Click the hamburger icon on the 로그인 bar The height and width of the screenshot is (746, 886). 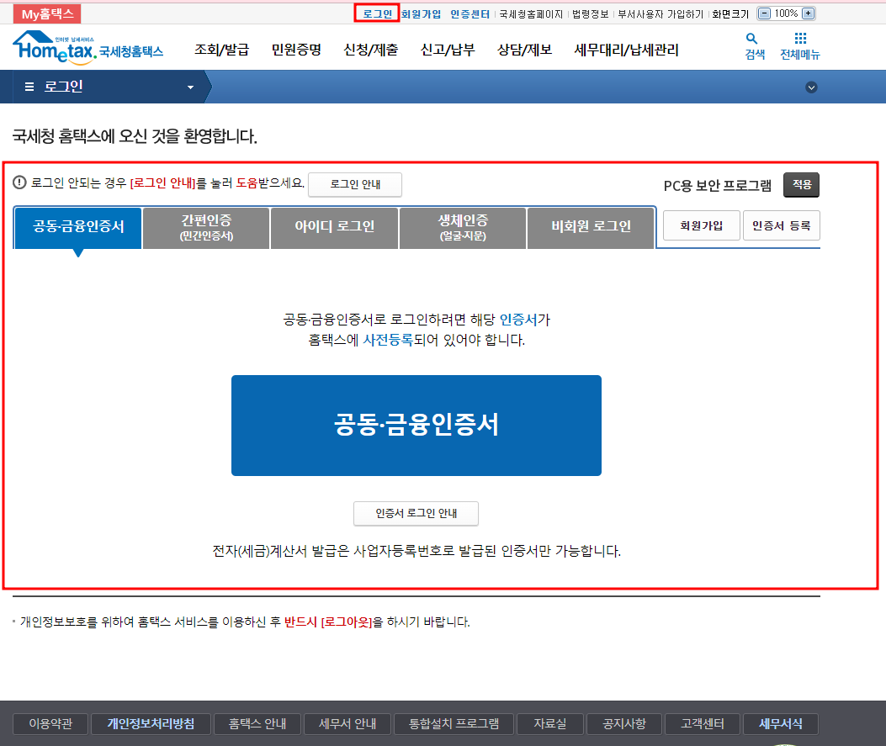[28, 86]
